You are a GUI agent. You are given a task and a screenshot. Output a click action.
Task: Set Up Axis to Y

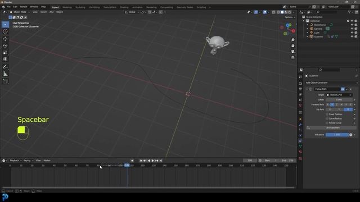pos(339,109)
